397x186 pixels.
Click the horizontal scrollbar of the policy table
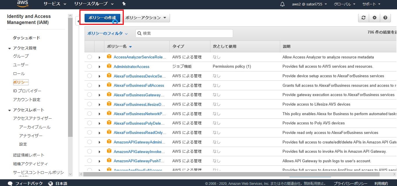tap(231, 174)
